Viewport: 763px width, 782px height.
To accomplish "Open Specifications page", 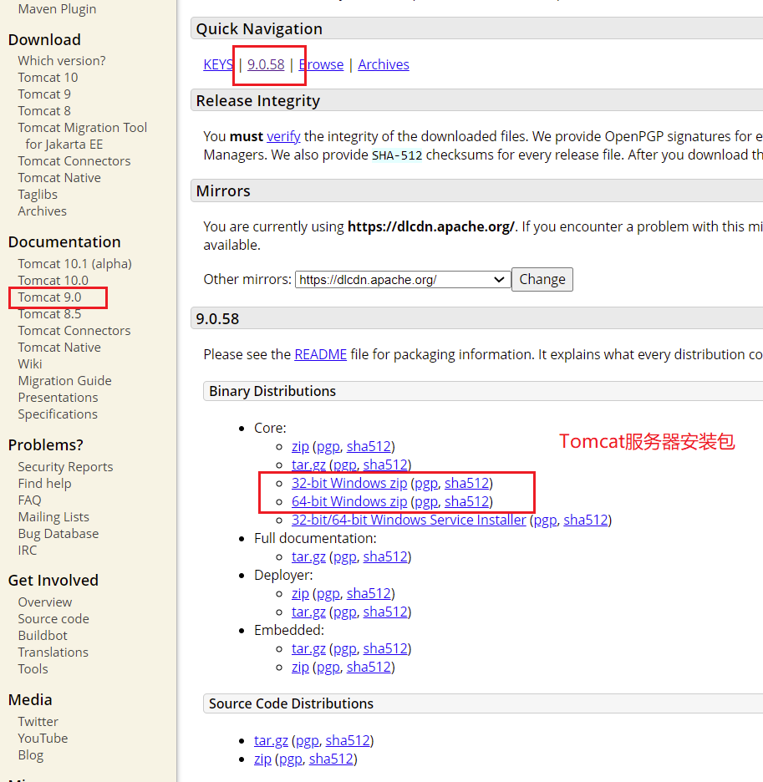I will pyautogui.click(x=58, y=414).
